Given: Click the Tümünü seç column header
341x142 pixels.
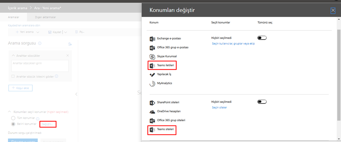Looking at the screenshot, I should click(x=265, y=22).
